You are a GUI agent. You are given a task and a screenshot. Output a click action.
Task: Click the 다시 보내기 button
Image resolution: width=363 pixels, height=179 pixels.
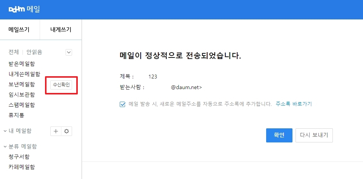[x=314, y=135]
